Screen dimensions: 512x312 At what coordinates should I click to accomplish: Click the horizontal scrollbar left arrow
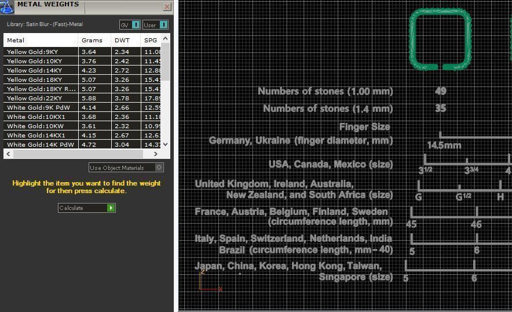coord(8,154)
